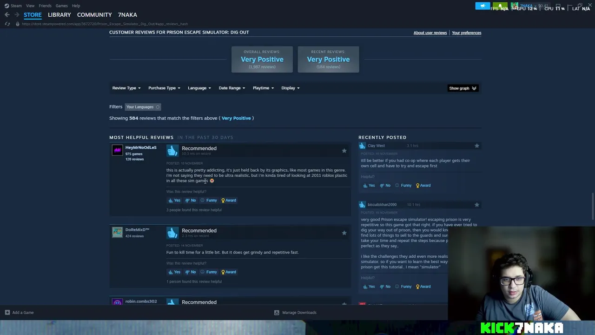
Task: Open the View menu
Action: coord(30,6)
